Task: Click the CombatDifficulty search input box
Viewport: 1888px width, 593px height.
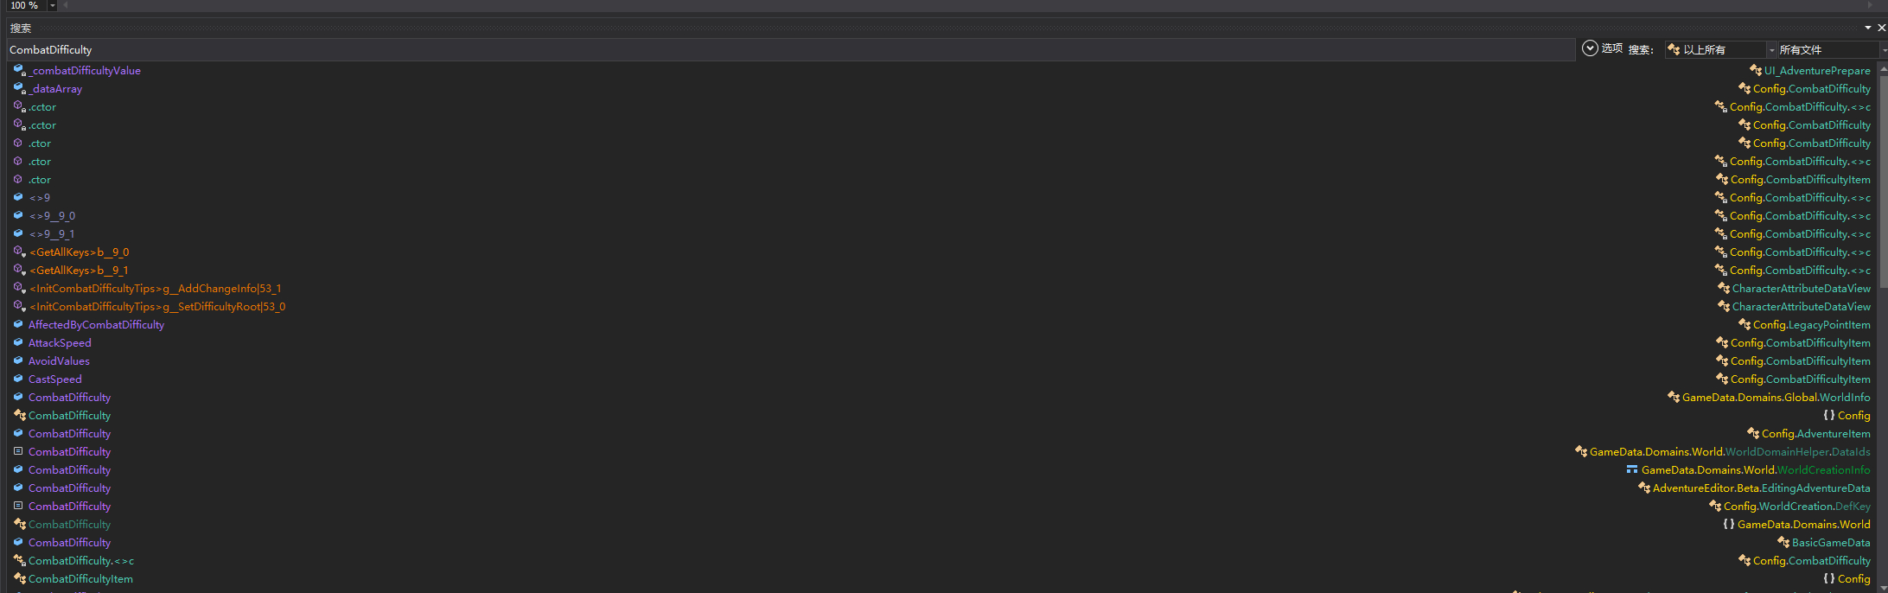Action: pyautogui.click(x=791, y=49)
